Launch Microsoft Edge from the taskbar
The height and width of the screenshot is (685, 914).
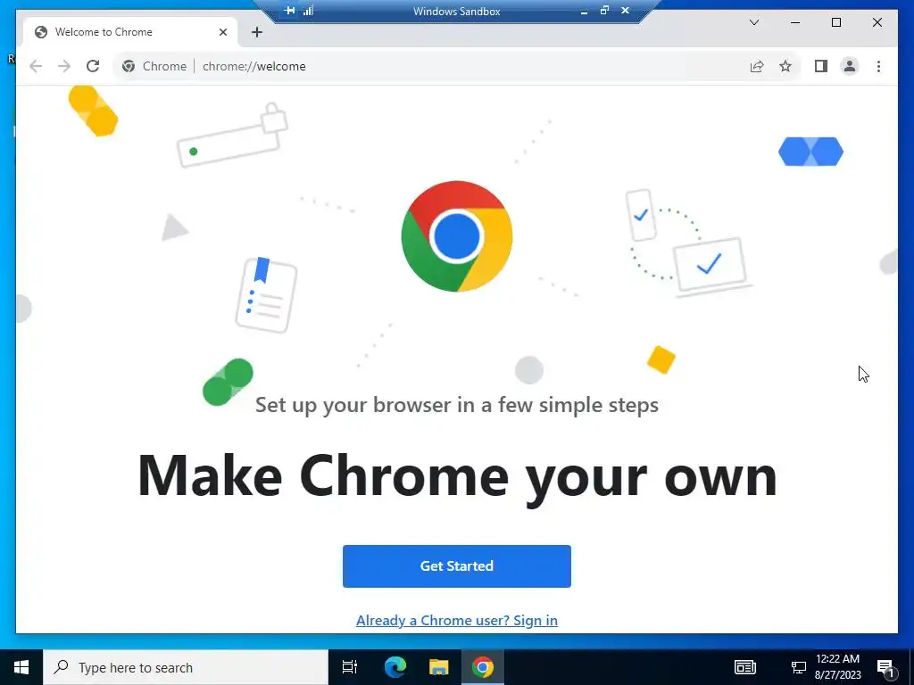[x=395, y=667]
